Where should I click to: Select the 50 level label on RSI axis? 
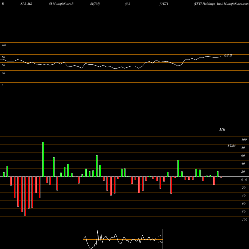[3, 65]
